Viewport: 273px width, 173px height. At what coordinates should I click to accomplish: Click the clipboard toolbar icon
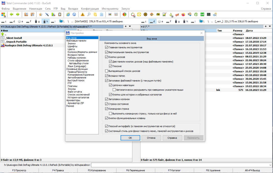(x=60, y=14)
